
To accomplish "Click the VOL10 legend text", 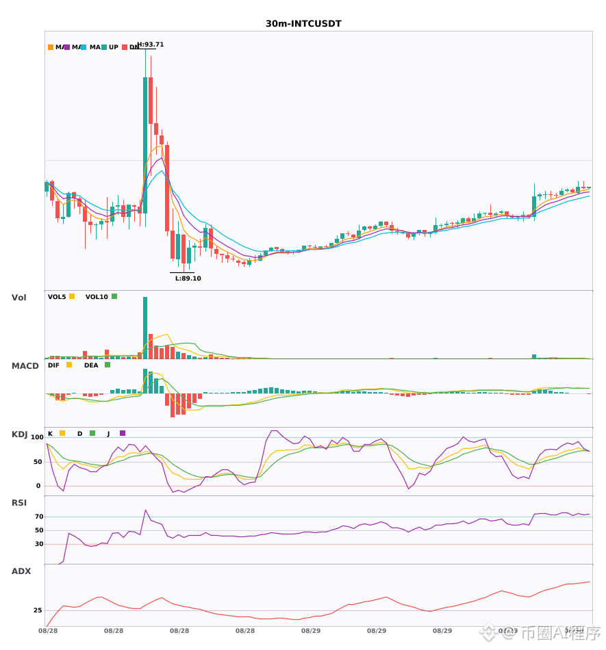I will click(97, 297).
